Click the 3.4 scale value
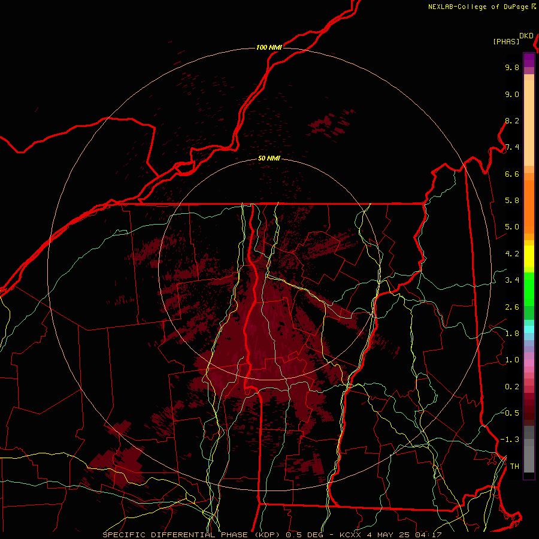 tap(512, 280)
